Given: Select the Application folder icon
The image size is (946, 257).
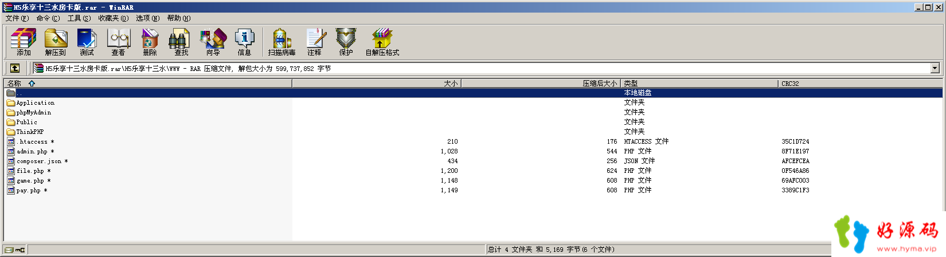Looking at the screenshot, I should tap(11, 103).
